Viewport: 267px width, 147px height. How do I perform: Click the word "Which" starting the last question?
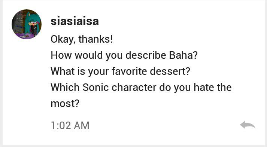click(x=65, y=87)
